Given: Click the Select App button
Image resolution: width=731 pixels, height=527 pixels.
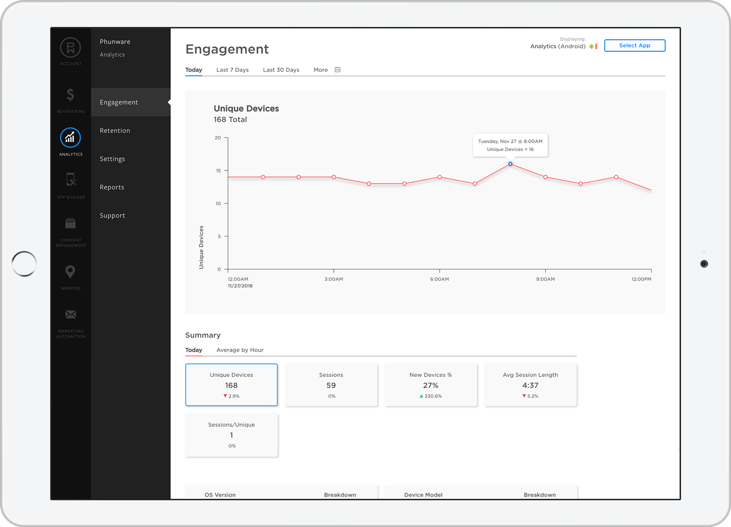Looking at the screenshot, I should click(x=635, y=45).
